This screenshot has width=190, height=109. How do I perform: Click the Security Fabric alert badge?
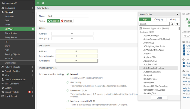point(29,92)
